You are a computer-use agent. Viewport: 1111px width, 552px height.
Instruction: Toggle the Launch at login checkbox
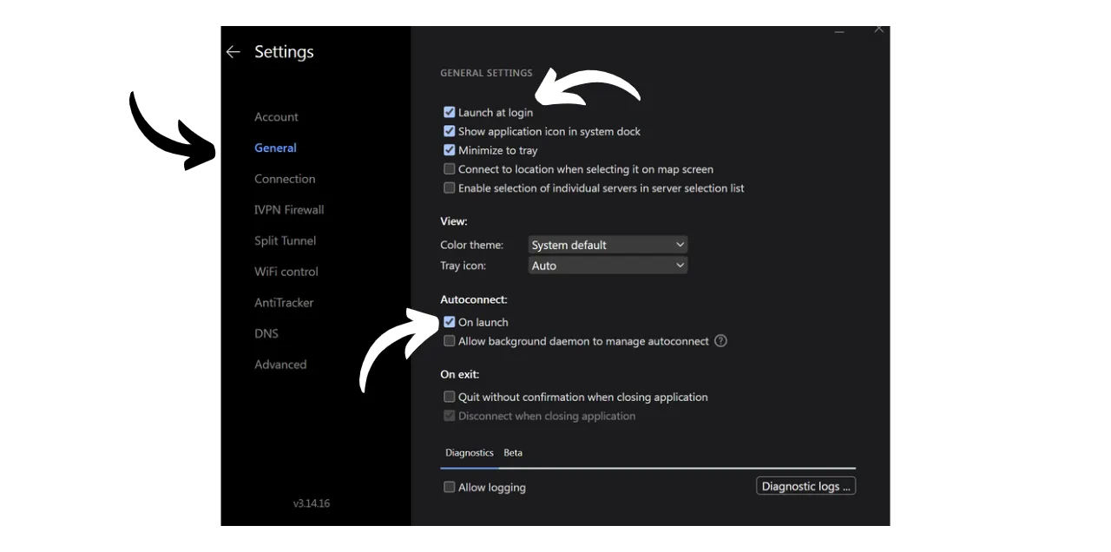click(x=450, y=112)
